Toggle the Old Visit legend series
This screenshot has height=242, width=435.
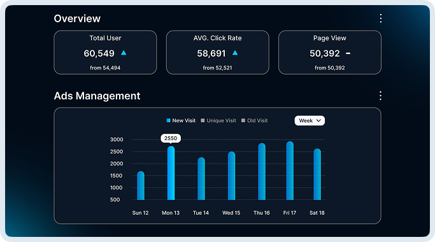pos(254,120)
